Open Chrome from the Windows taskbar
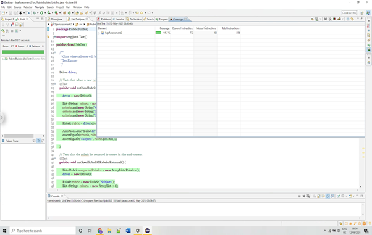The image size is (372, 235). click(100, 231)
